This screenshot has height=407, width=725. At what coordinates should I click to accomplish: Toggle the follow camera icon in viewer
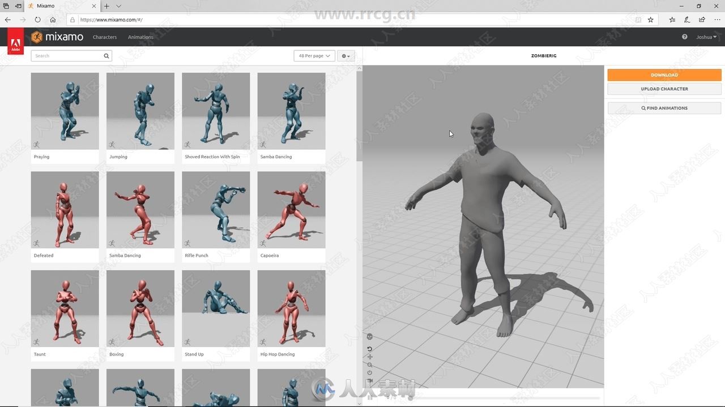tap(369, 381)
